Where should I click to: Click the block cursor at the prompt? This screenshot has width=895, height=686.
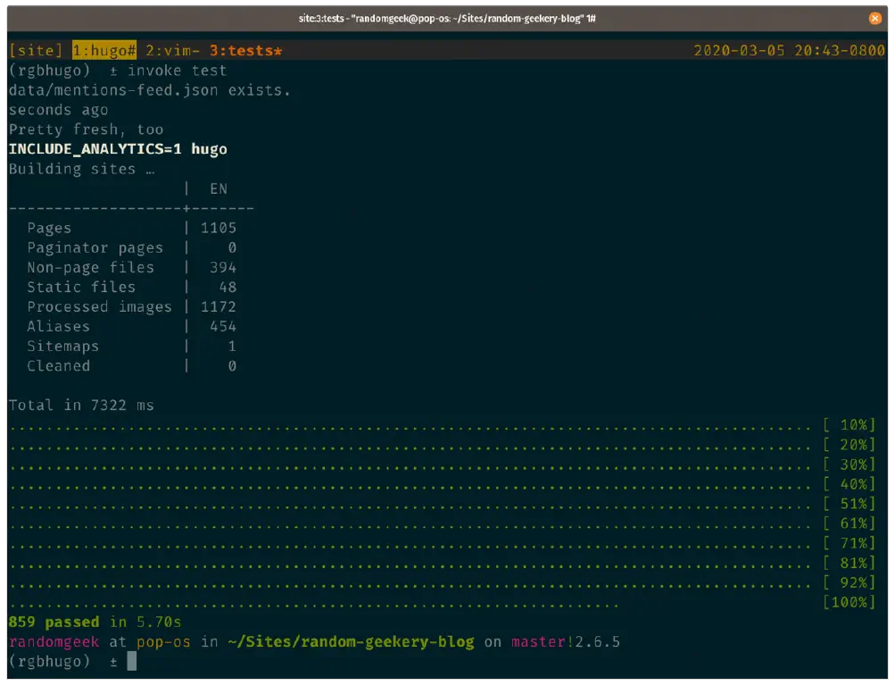[x=131, y=661]
